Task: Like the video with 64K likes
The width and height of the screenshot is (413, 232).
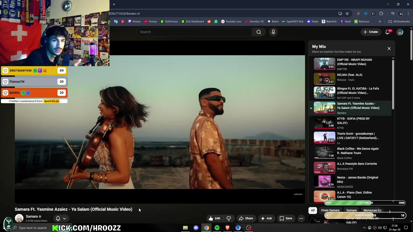Action: tap(215, 218)
